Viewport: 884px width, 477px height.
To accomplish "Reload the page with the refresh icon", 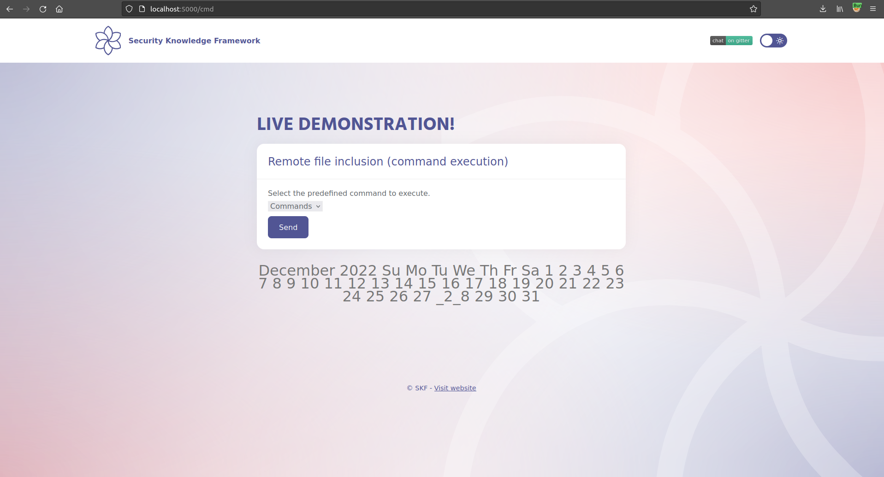I will 43,9.
